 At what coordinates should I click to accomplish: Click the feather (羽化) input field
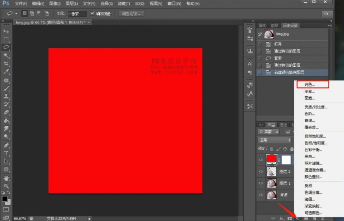pyautogui.click(x=77, y=13)
